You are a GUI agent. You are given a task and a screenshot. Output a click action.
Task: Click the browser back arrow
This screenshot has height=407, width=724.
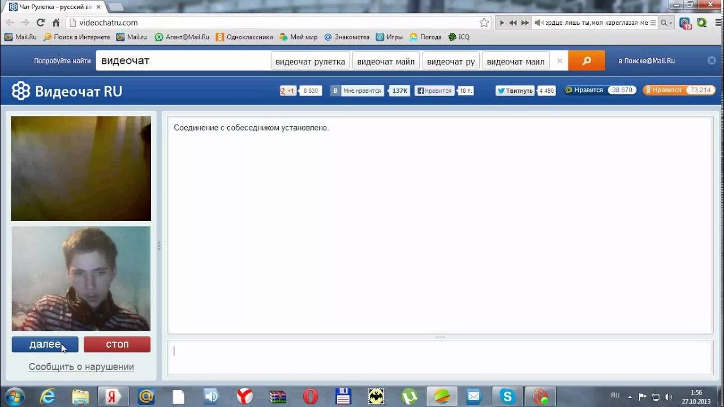tap(10, 23)
